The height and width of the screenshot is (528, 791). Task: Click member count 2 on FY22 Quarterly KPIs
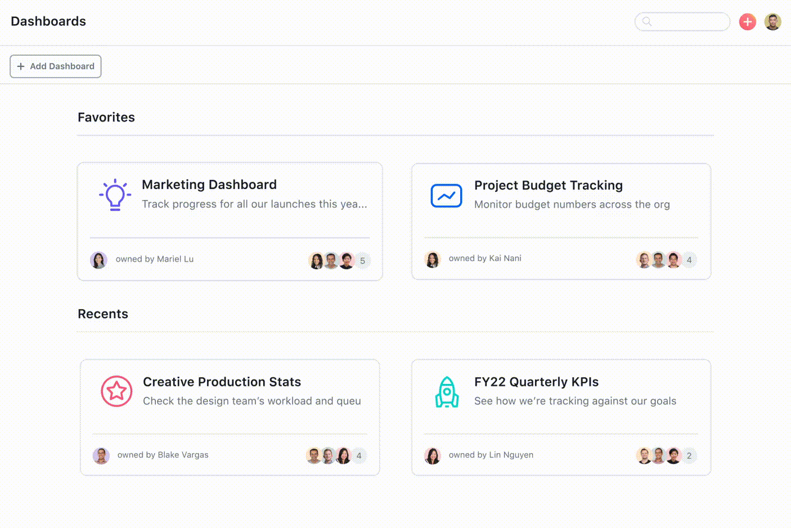[689, 456]
